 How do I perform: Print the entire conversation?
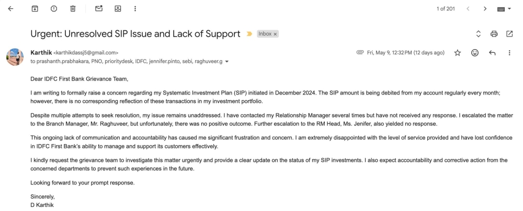coord(494,34)
